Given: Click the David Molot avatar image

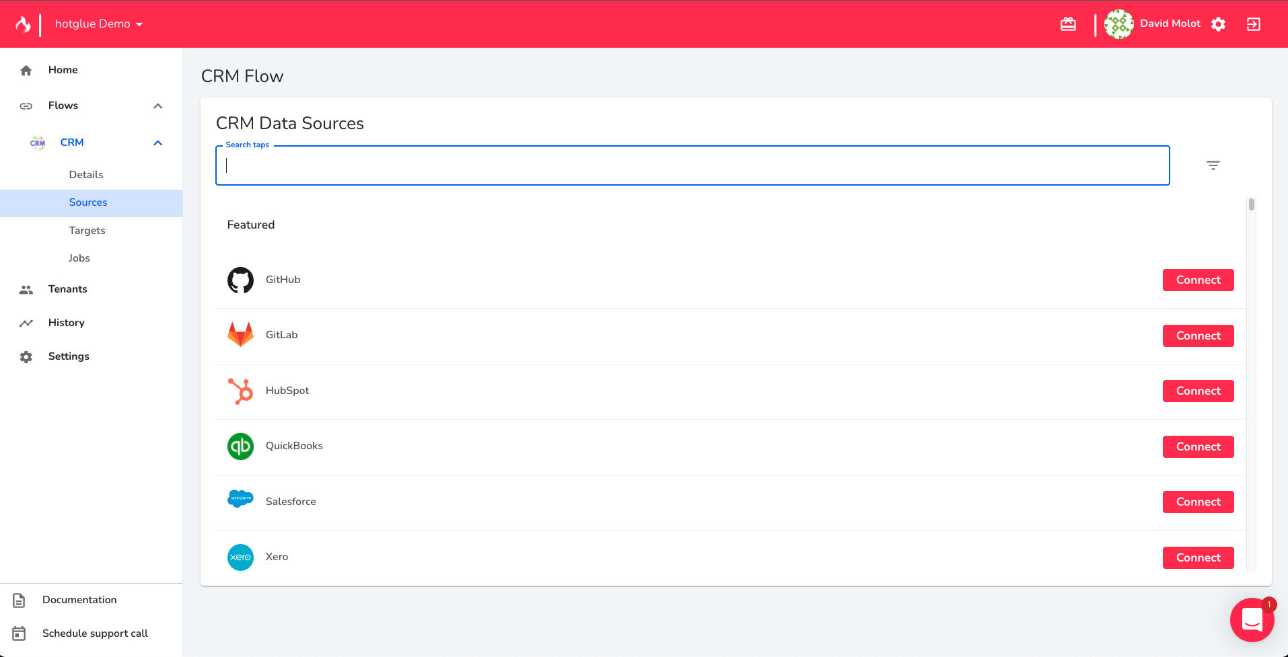Looking at the screenshot, I should (1119, 24).
